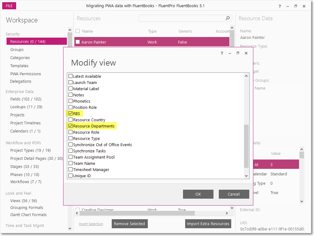The width and height of the screenshot is (314, 236).
Task: Click Import Extra Resources button
Action: (208, 224)
